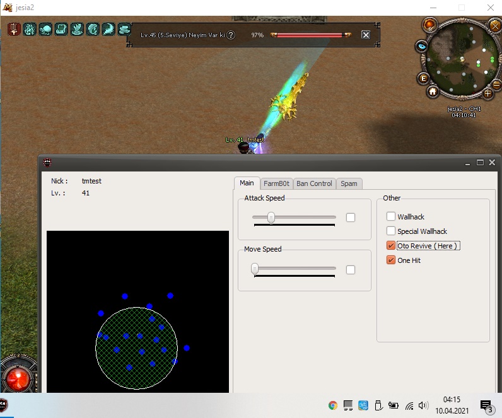Click the red orb at bottom-left of game
Viewport: 502px width, 418px height.
pos(18,379)
